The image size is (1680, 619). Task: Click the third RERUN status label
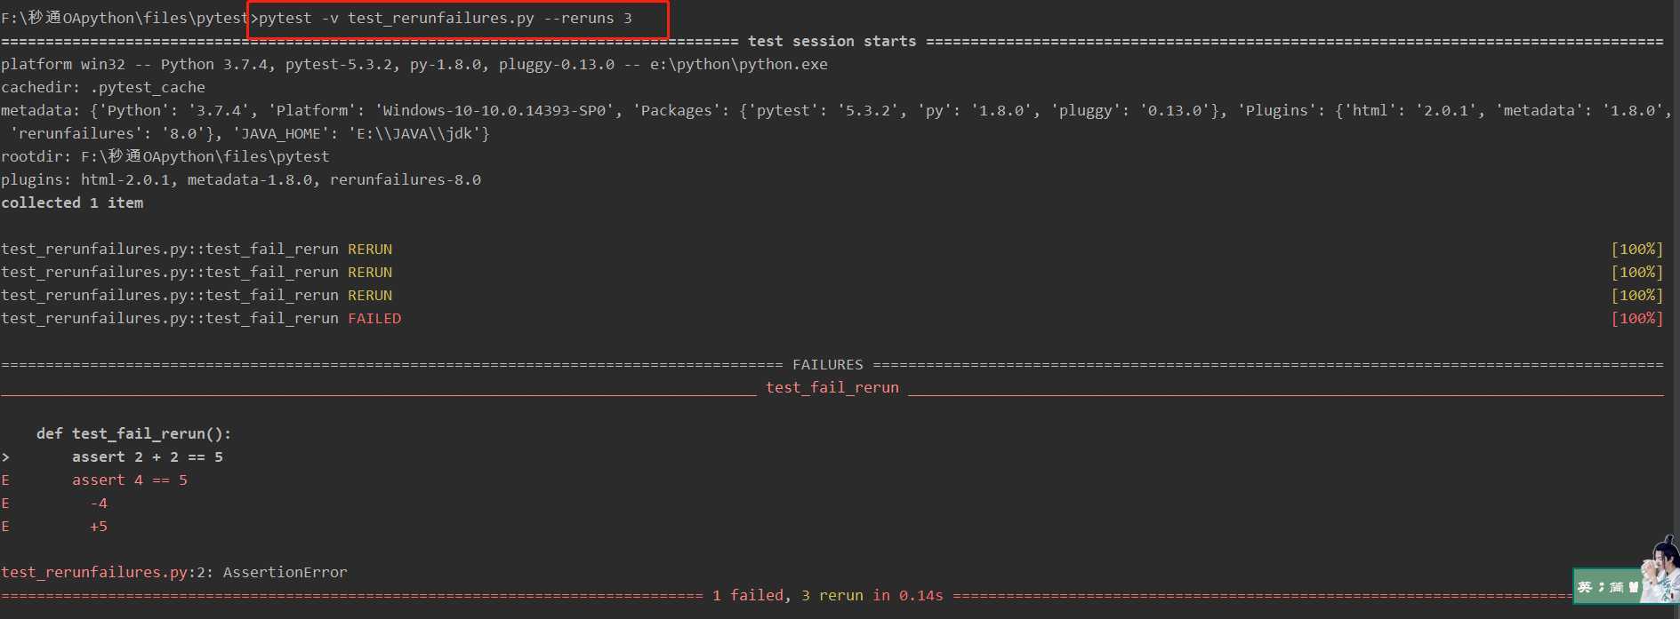(370, 295)
